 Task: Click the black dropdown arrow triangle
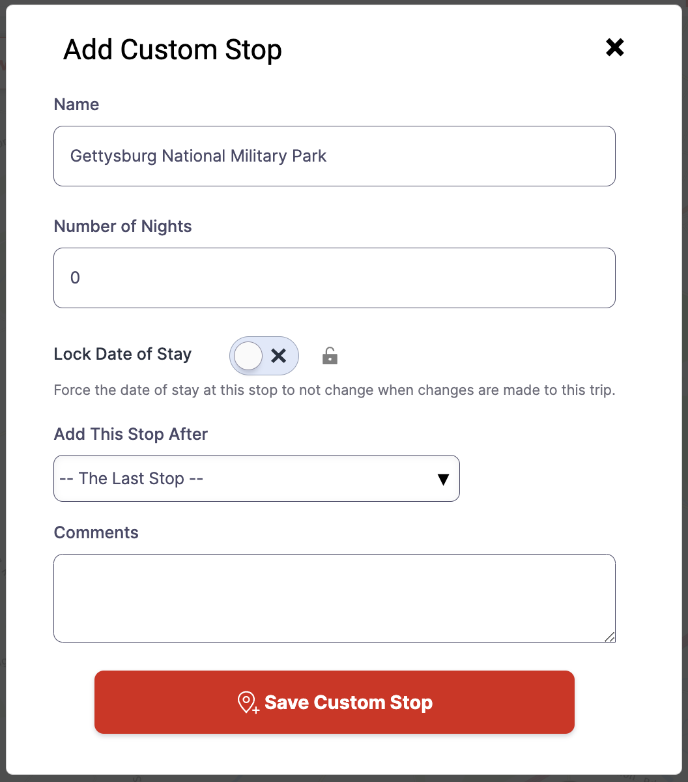[x=443, y=480]
